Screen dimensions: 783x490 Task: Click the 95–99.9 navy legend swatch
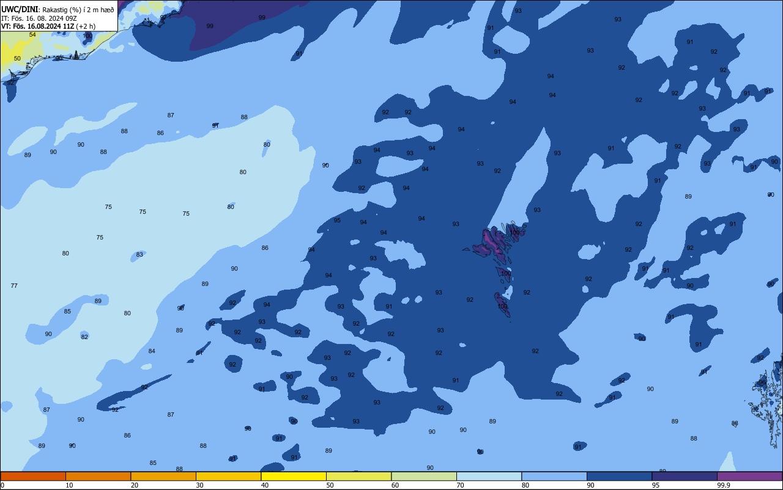point(685,476)
